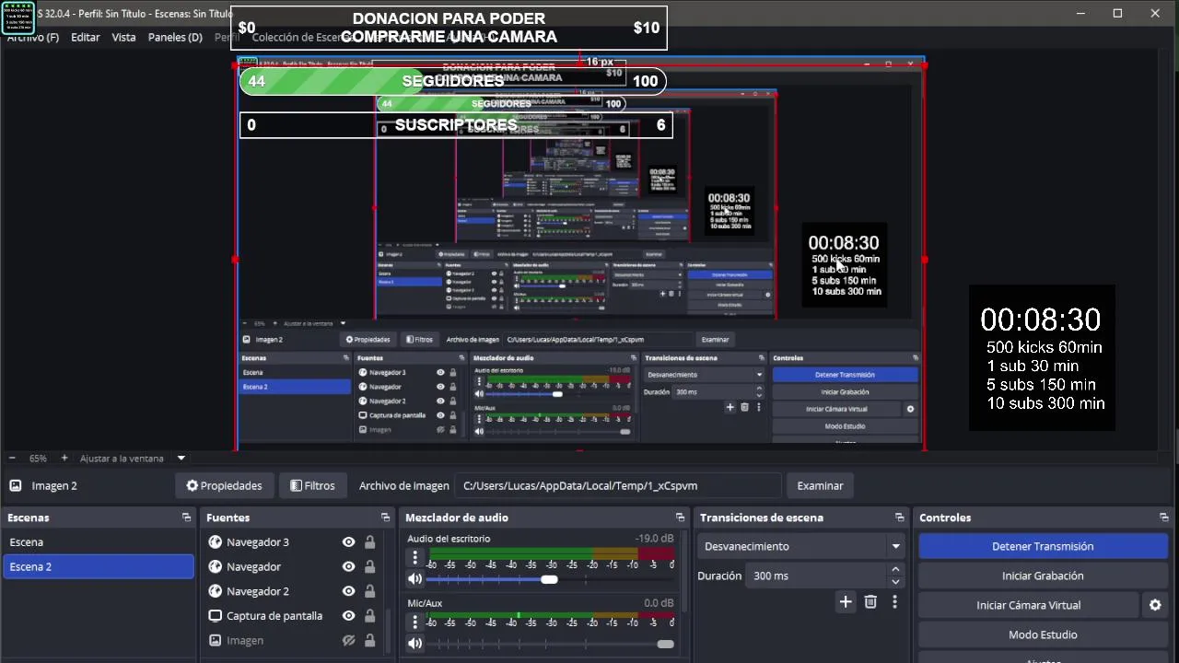Lock the Navegador 2 source
The image size is (1179, 663).
(369, 591)
